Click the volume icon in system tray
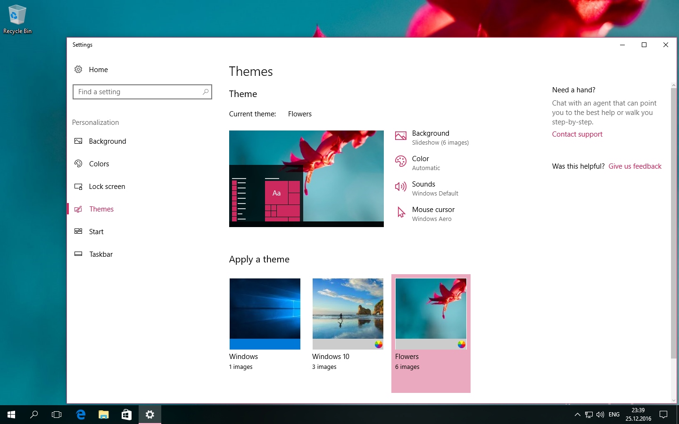This screenshot has width=679, height=424. [x=600, y=415]
